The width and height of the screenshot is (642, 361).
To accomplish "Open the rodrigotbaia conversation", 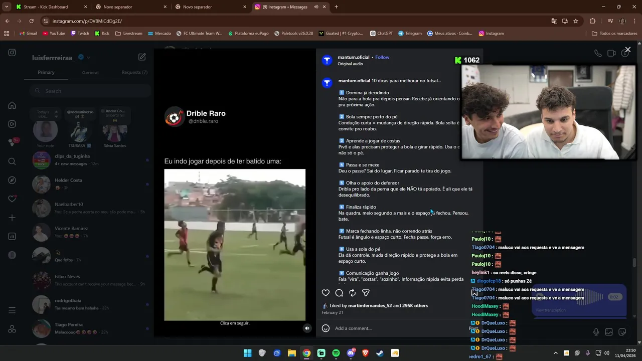I will coord(90,304).
